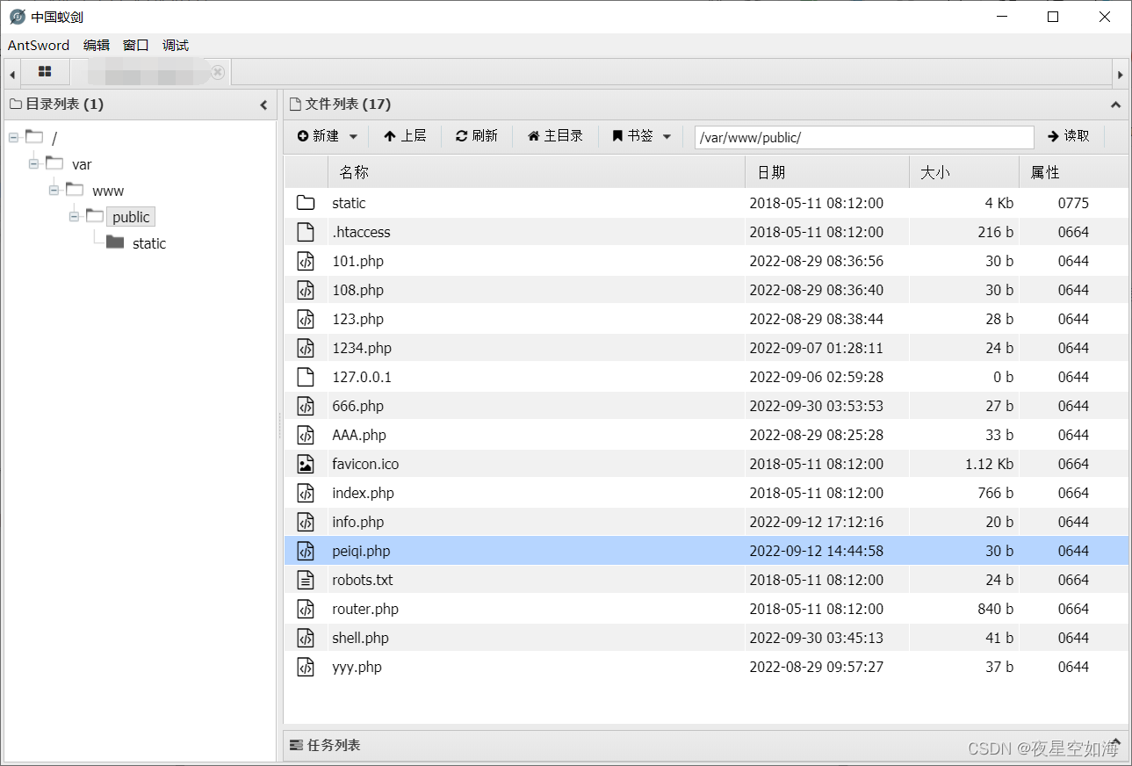
Task: Refresh the file list with 刷新
Action: point(477,136)
